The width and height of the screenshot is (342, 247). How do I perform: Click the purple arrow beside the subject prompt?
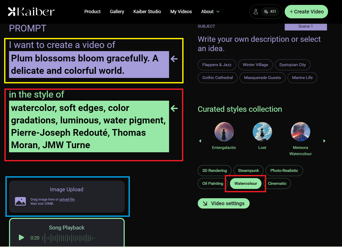coord(174,59)
